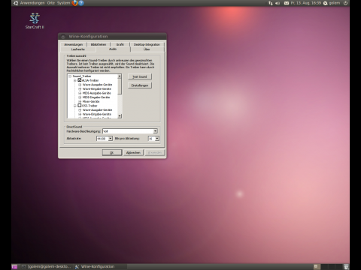Image resolution: width=361 pixels, height=270 pixels.
Task: Expand Wave-Eingabe-Geräte under ALSA-Treiber
Action: coord(80,89)
